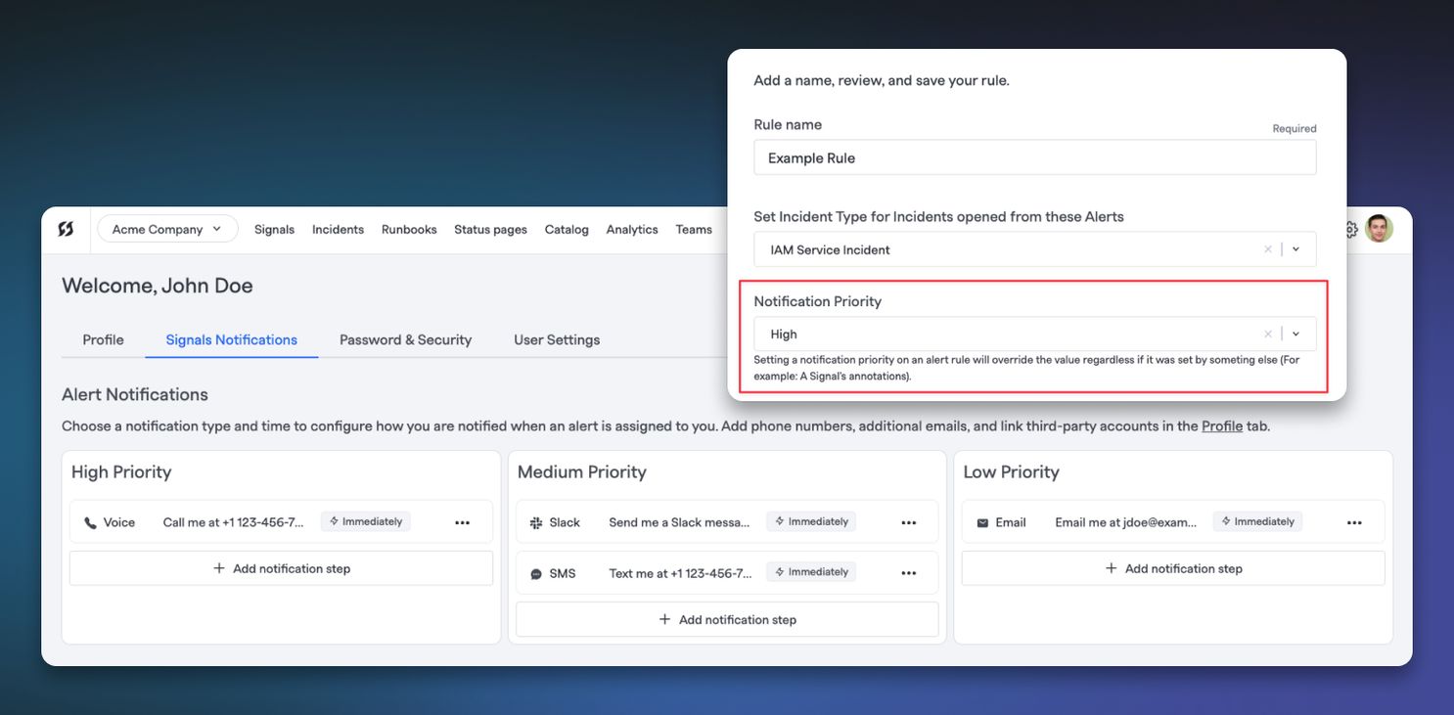Add notification step under Medium Priority
The height and width of the screenshot is (715, 1454).
[727, 619]
